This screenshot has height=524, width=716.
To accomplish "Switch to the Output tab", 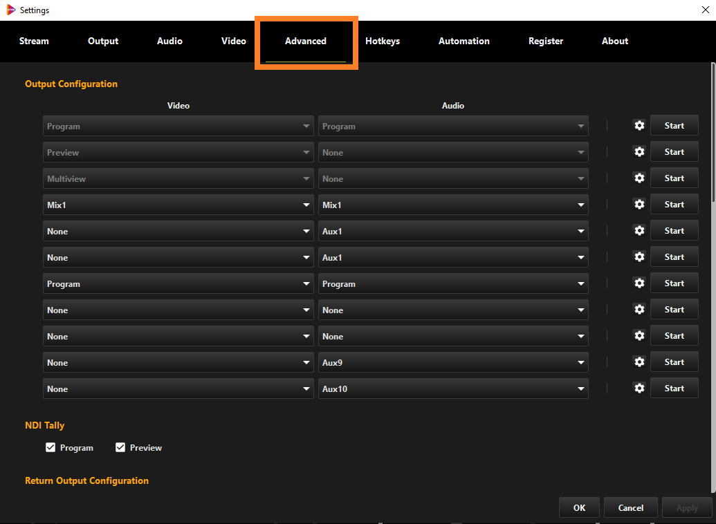I will click(103, 41).
